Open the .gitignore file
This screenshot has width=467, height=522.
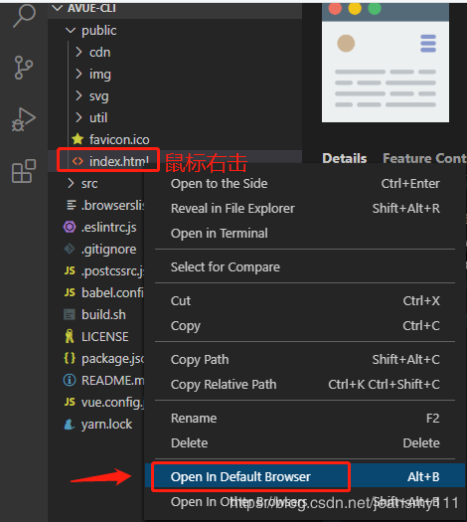pos(108,250)
